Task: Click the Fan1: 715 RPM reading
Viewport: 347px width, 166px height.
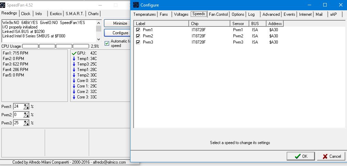Action: 15,53
